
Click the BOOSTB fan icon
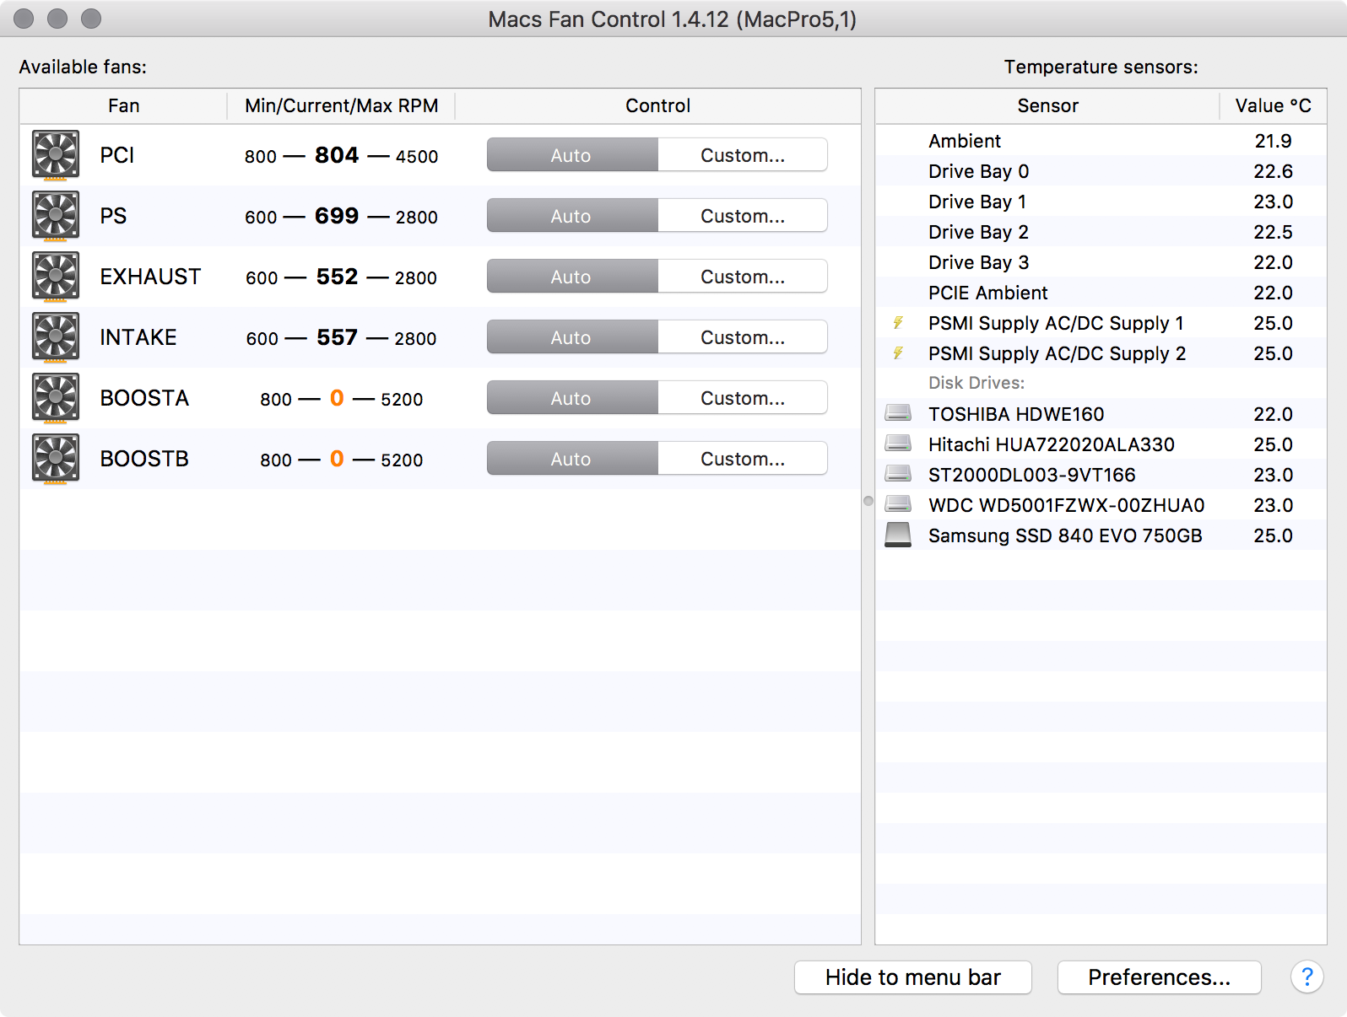(x=56, y=459)
